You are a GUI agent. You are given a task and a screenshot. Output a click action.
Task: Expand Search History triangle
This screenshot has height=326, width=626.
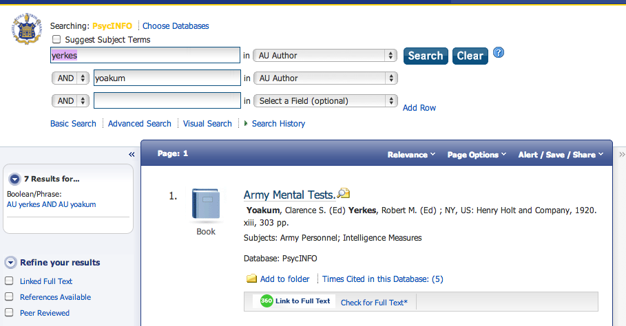click(x=246, y=124)
